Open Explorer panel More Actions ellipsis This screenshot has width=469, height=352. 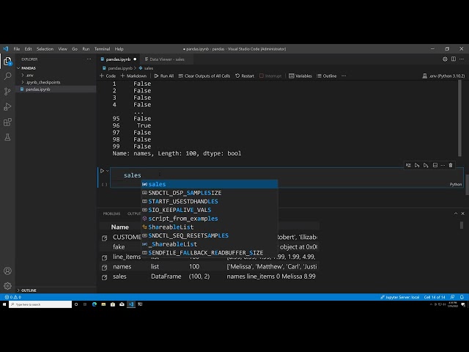pos(89,59)
